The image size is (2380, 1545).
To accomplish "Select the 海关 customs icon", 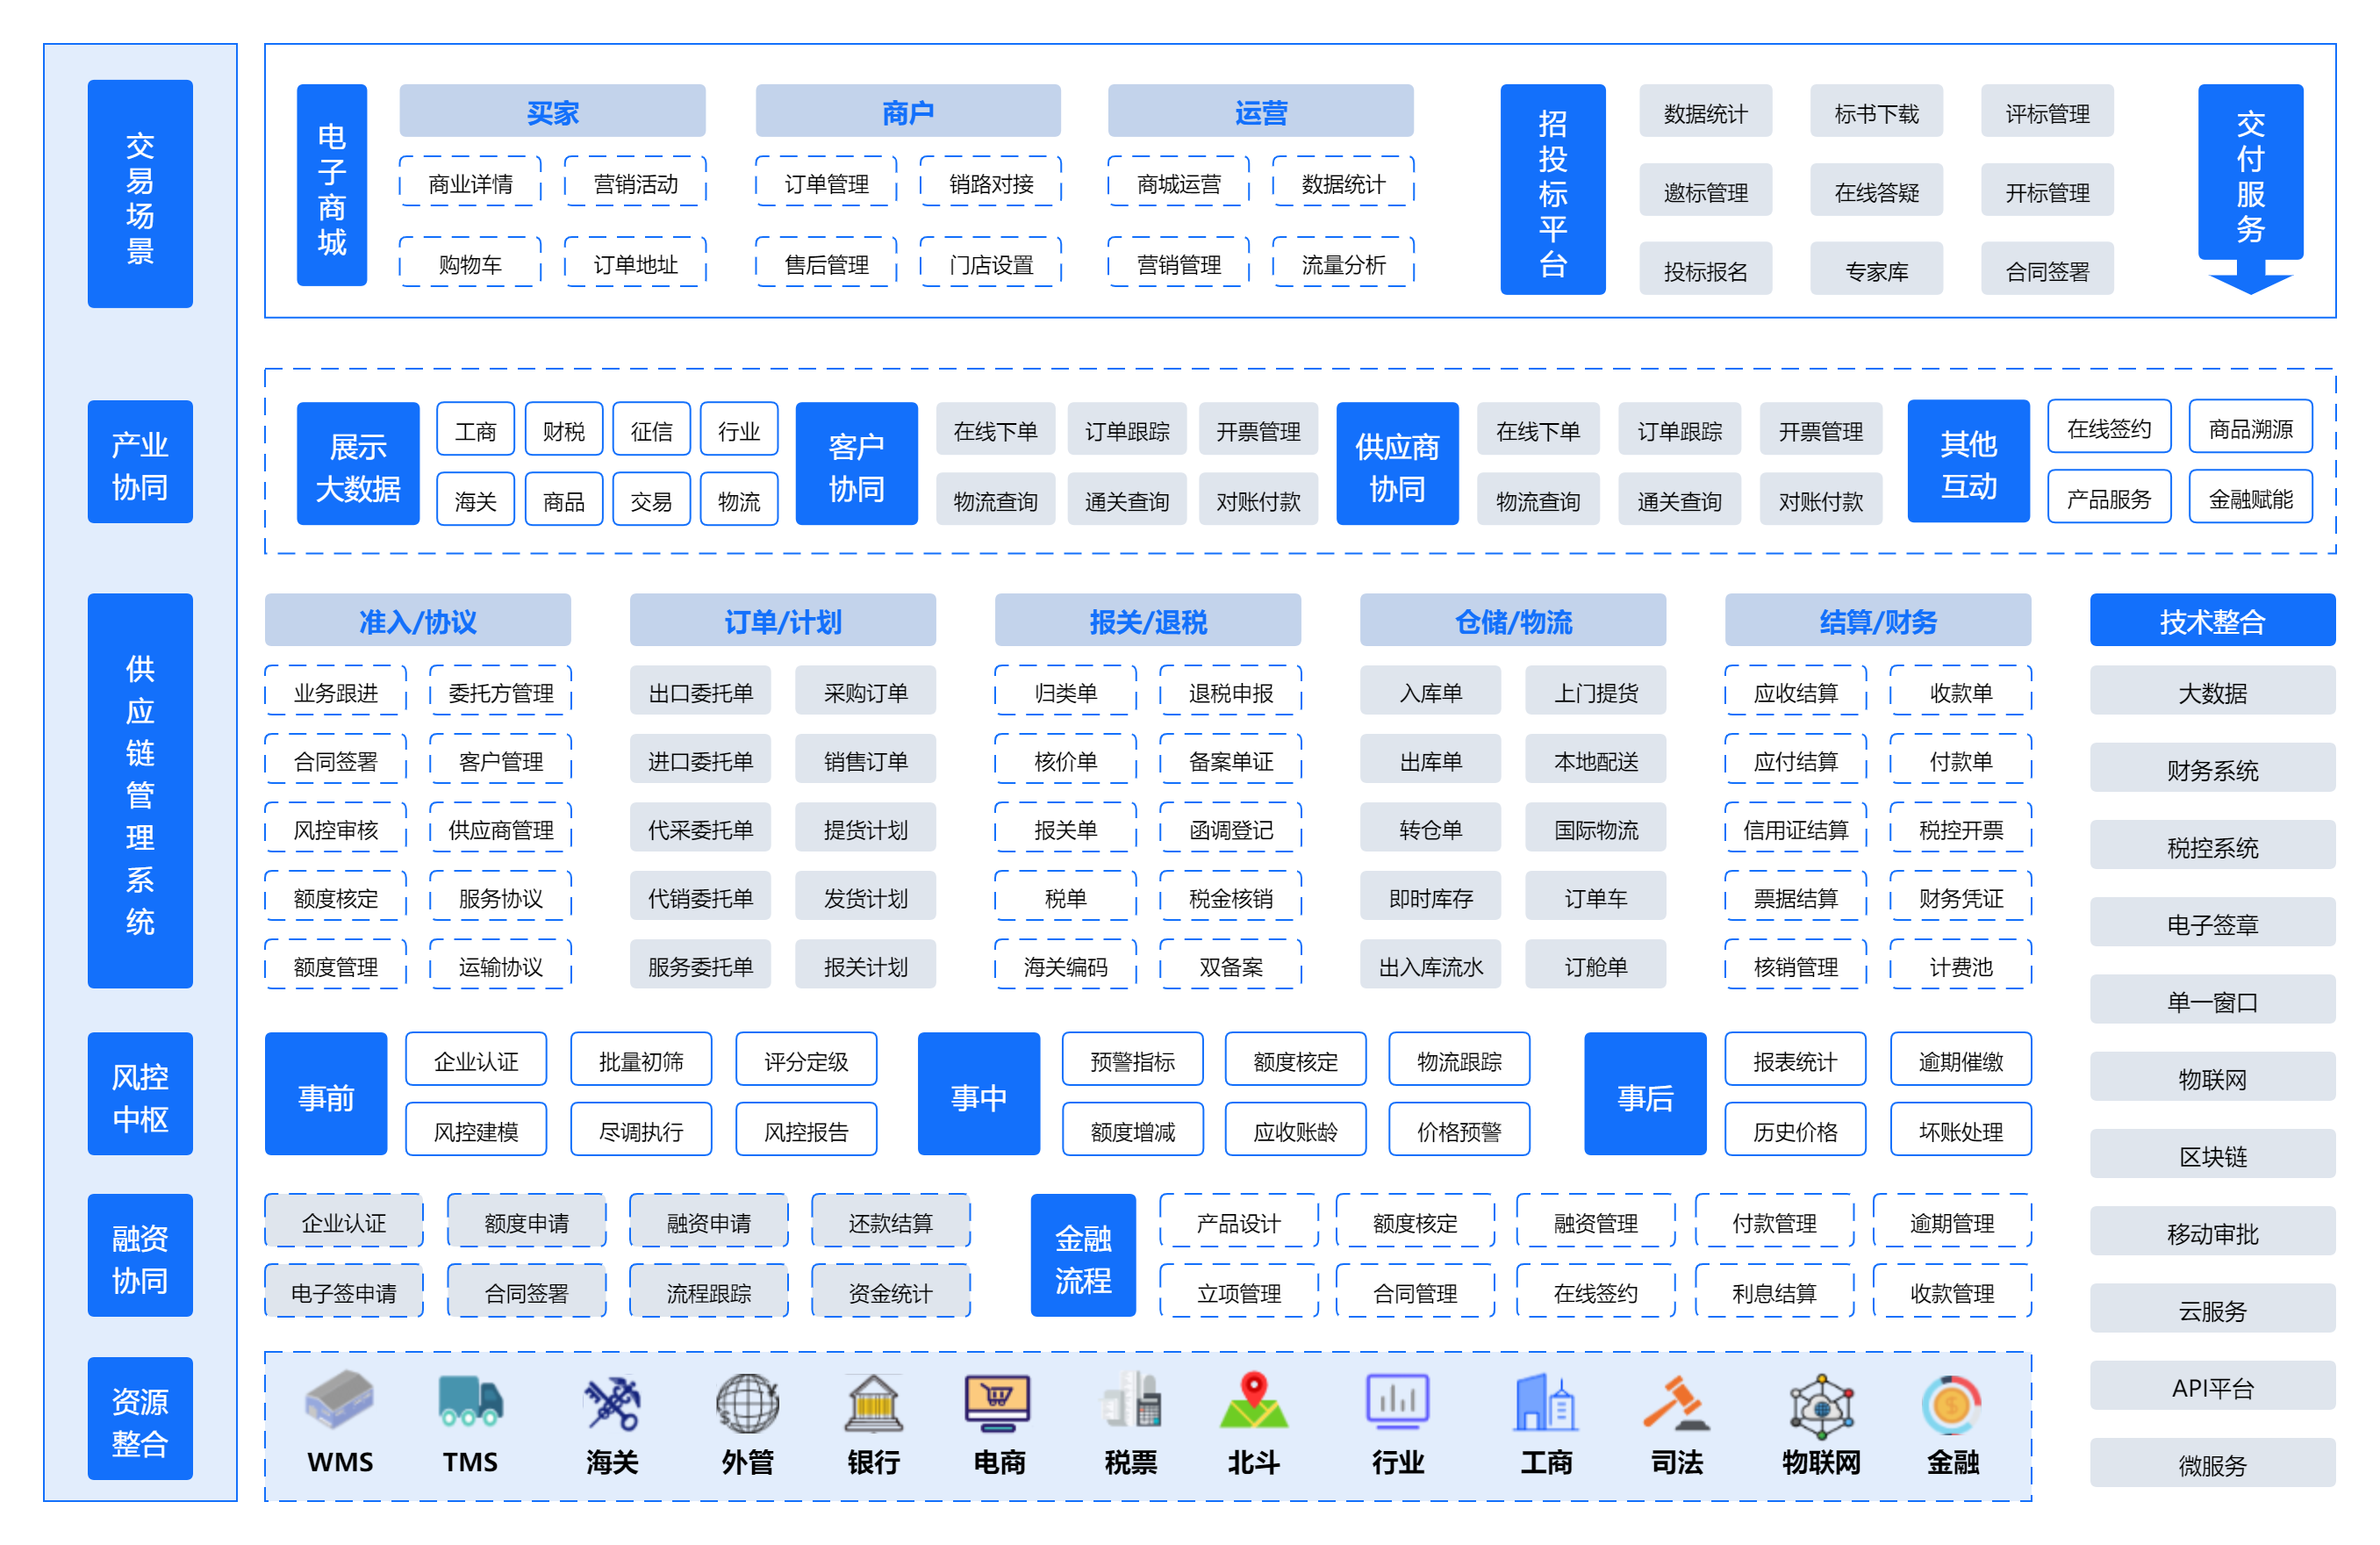I will (x=612, y=1402).
